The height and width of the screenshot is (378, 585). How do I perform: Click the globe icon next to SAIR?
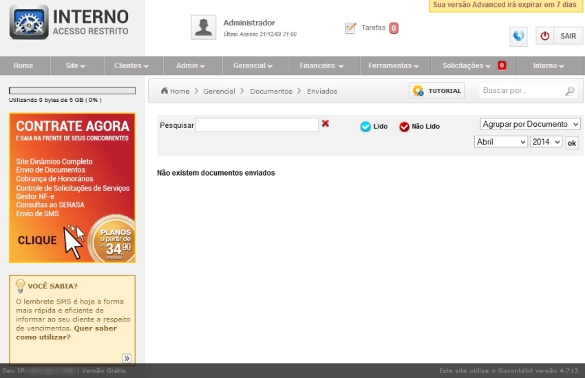pos(518,36)
